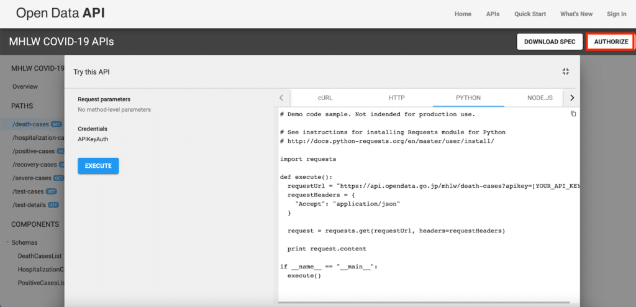The width and height of the screenshot is (636, 307).
Task: Open the PositiveCasesList schema
Action: (x=41, y=283)
